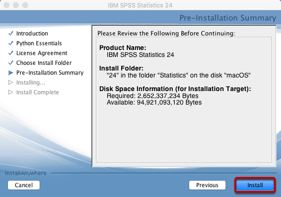Click the Available 94,921,093,120 Bytes line
The width and height of the screenshot is (281, 197).
[x=154, y=102]
